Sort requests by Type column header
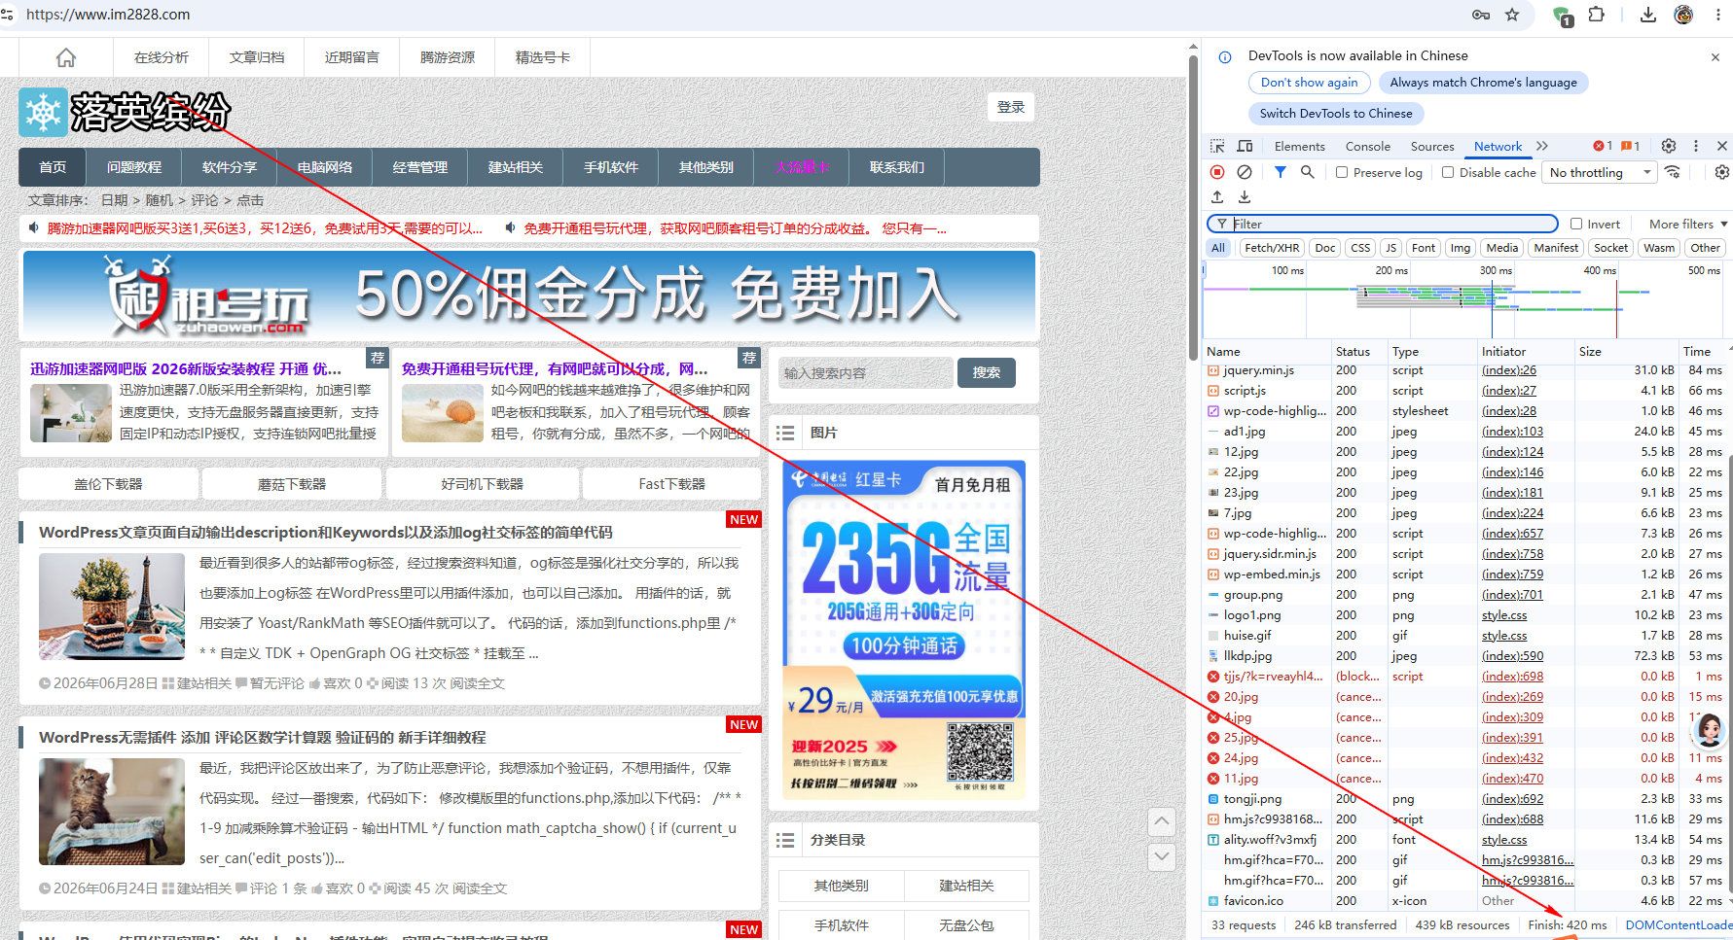Screen dimensions: 1733x940 (1432, 351)
